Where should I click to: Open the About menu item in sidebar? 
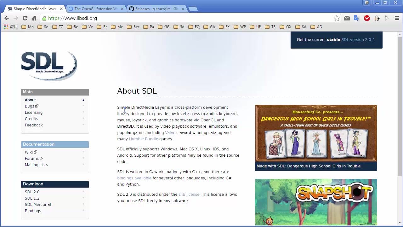[x=30, y=100]
